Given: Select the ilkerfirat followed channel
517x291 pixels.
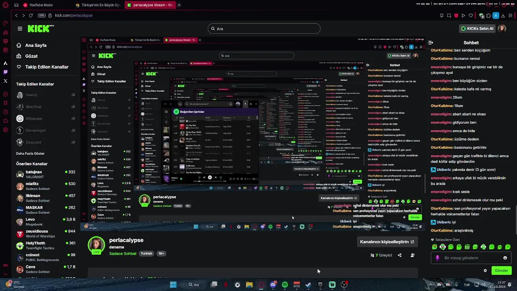Looking at the screenshot, I should click(46, 107).
